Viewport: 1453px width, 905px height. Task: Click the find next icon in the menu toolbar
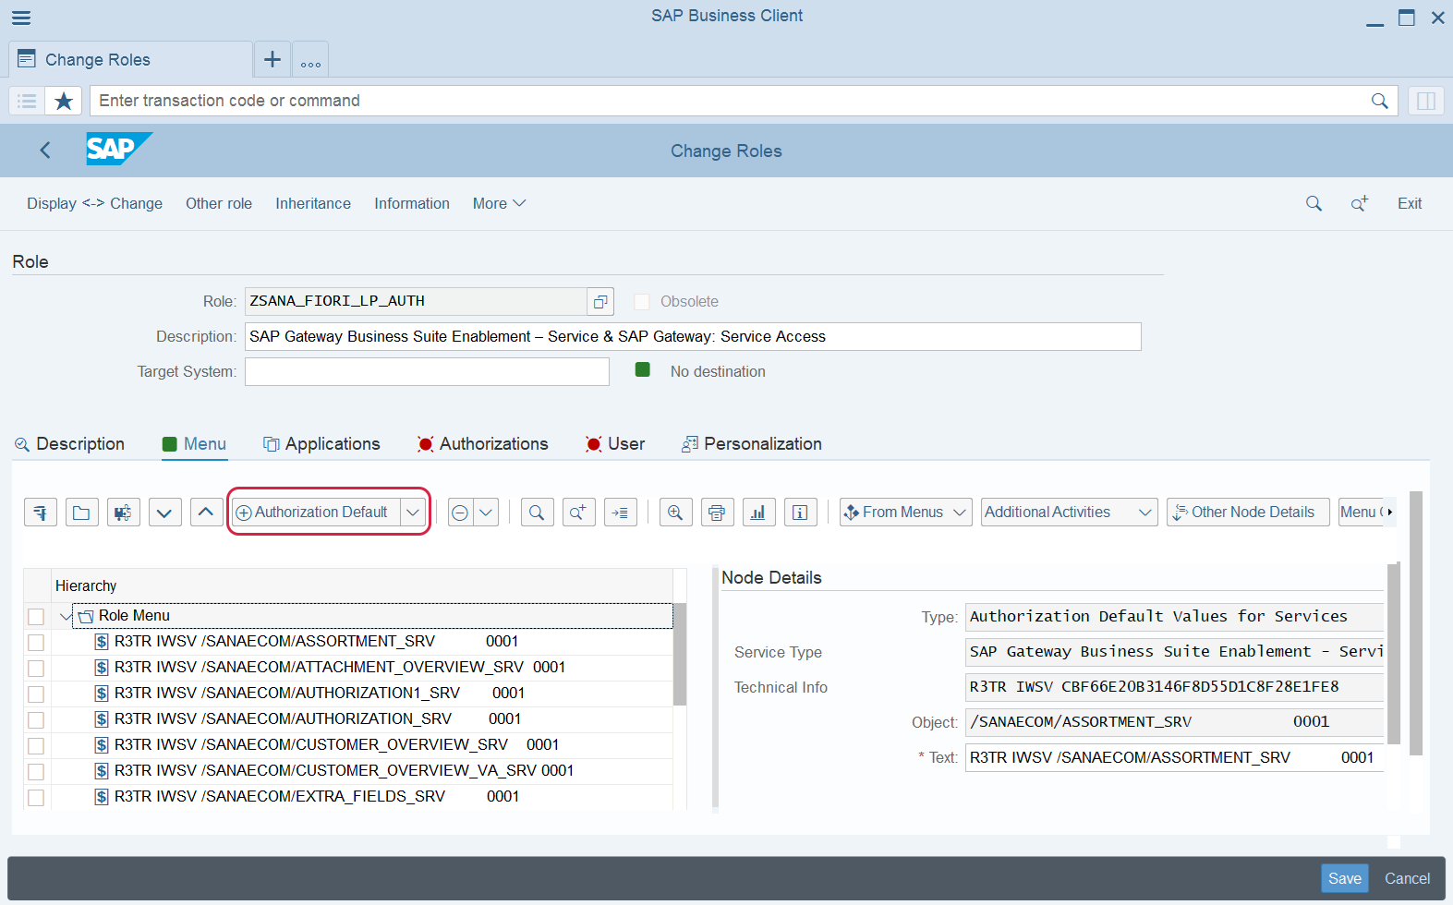click(578, 512)
